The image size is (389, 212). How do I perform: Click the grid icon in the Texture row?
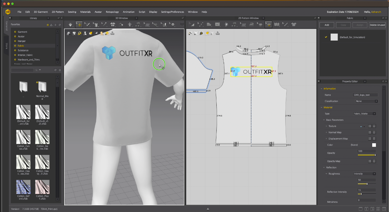coord(370,126)
